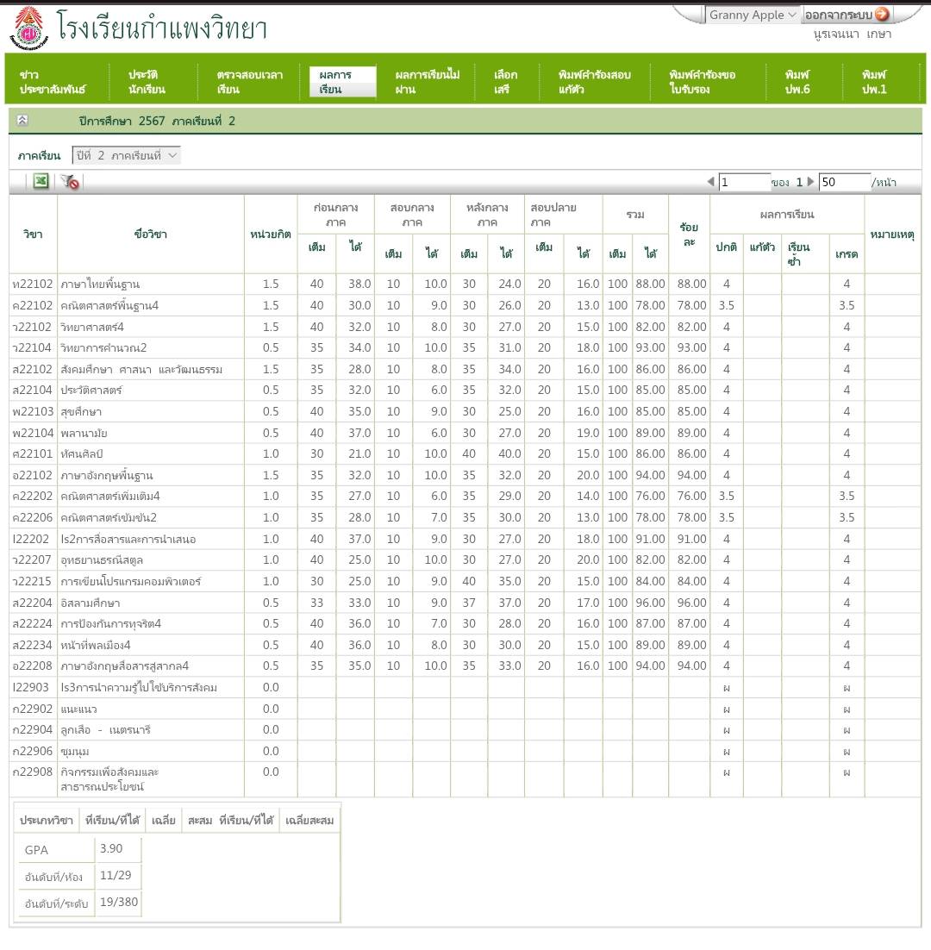
Task: Open เลือกเสรี menu
Action: [505, 82]
